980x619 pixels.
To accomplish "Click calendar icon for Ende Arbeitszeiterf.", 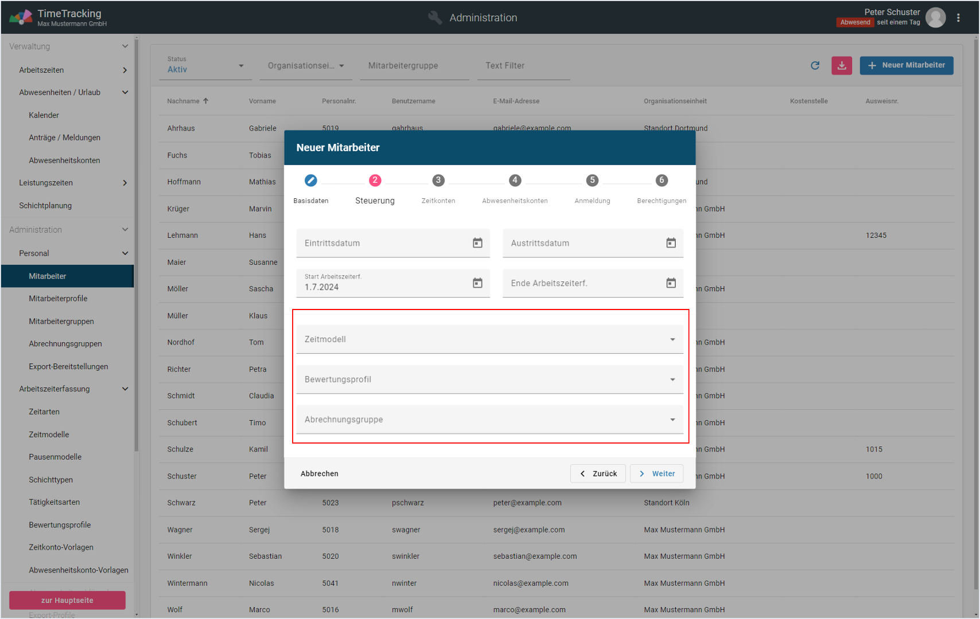I will 670,283.
